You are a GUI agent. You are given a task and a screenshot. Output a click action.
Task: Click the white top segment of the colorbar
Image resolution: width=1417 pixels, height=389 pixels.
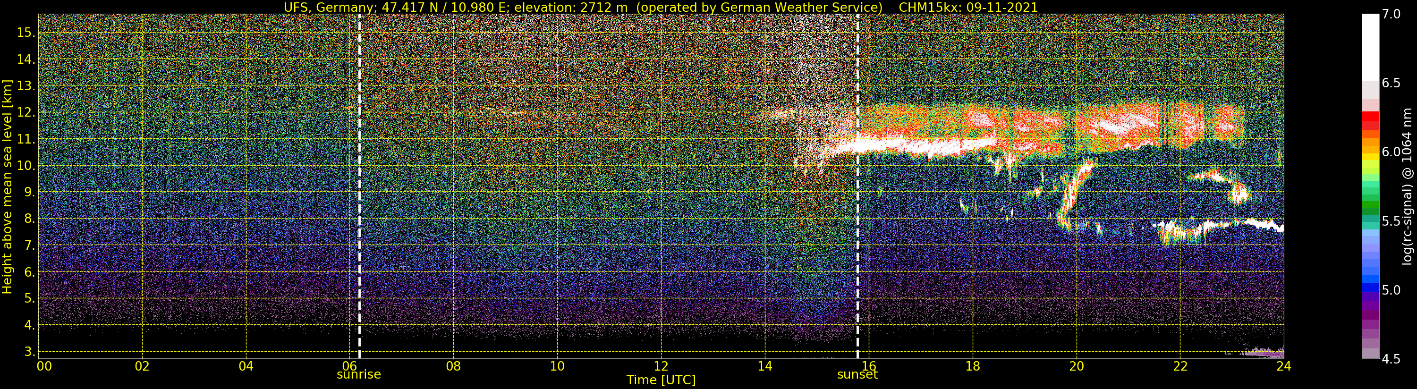[x=1370, y=47]
